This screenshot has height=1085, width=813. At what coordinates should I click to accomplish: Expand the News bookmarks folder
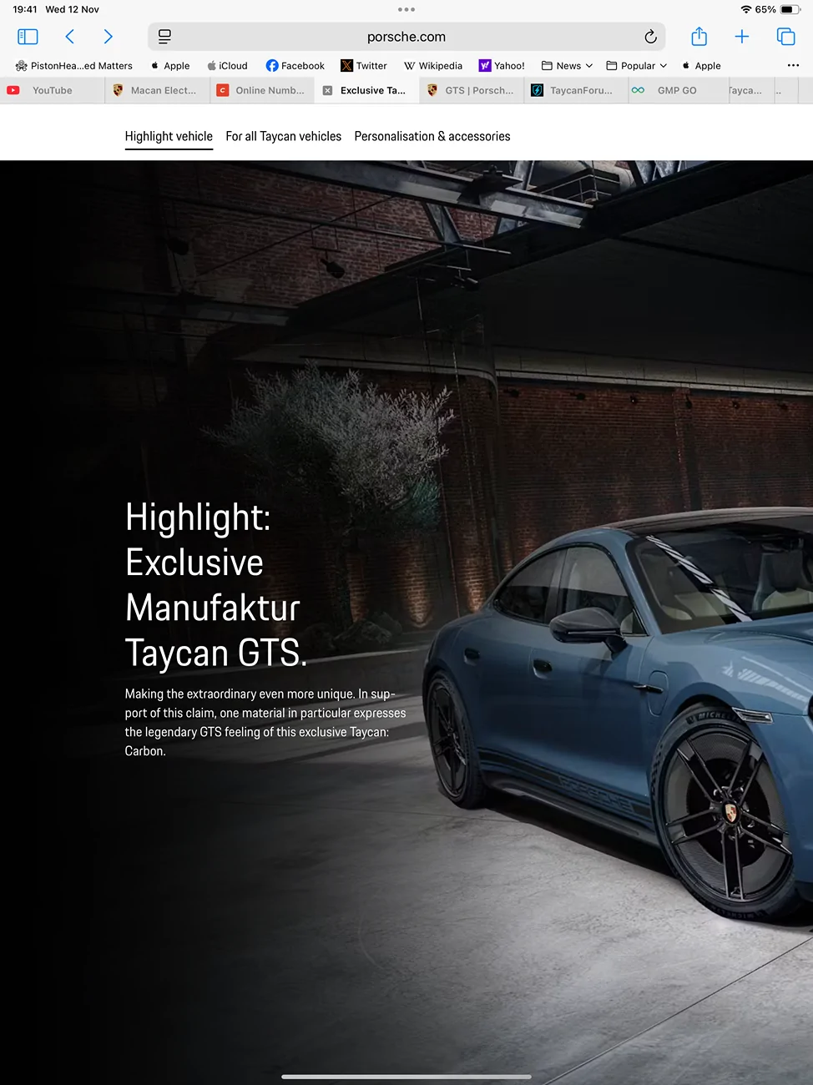pyautogui.click(x=567, y=66)
